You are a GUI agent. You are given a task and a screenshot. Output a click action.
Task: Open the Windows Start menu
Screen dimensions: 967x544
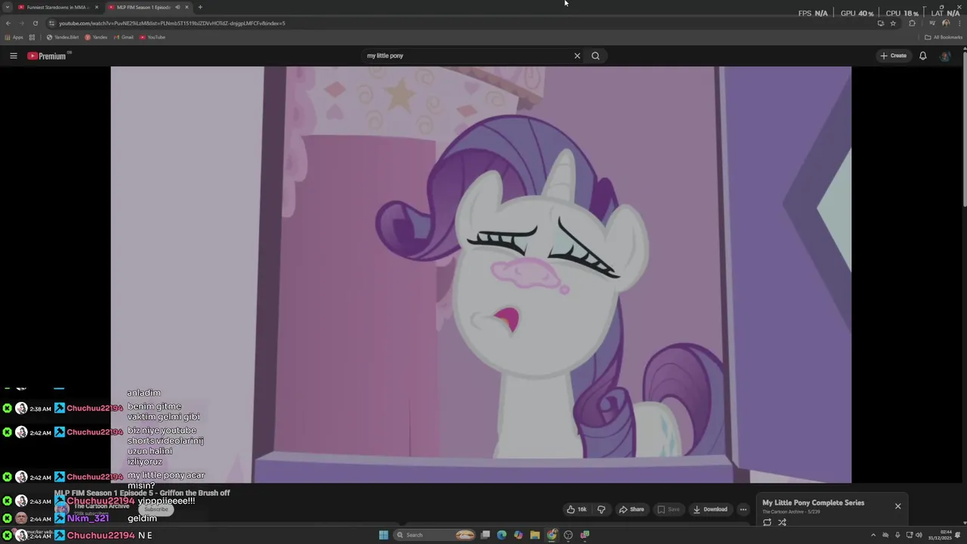[384, 535]
